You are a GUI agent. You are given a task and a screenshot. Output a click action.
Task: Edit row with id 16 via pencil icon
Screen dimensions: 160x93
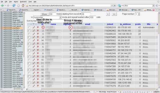pyautogui.click(x=34, y=76)
